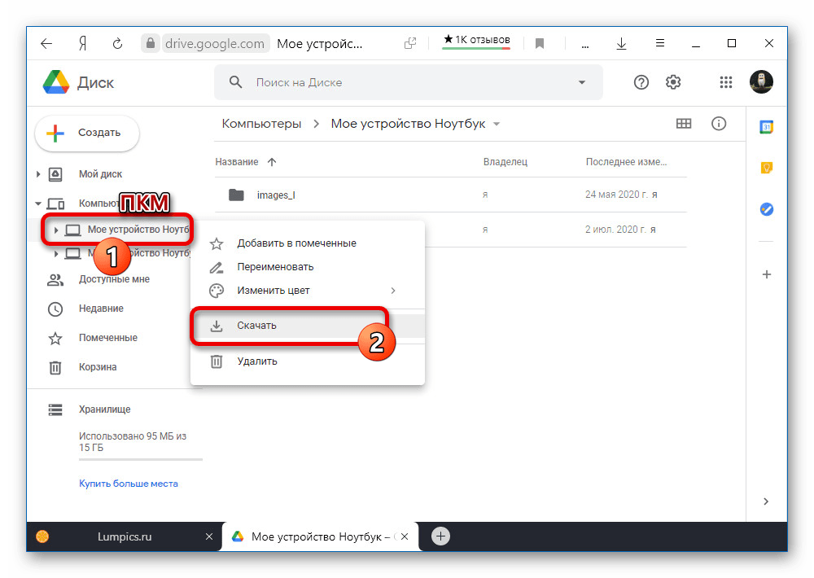Choose Переименовать in context menu
Image resolution: width=814 pixels, height=578 pixels.
coord(308,267)
